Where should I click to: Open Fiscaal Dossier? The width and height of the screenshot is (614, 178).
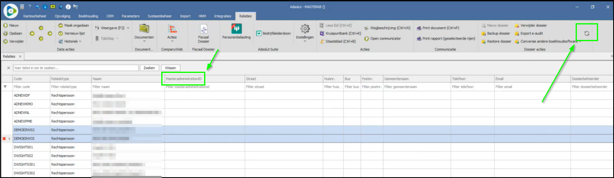pyautogui.click(x=203, y=33)
